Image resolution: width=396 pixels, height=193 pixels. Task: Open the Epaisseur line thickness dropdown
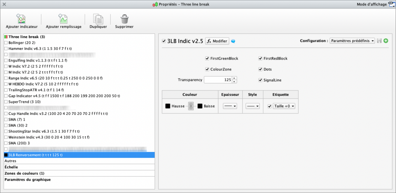point(230,106)
